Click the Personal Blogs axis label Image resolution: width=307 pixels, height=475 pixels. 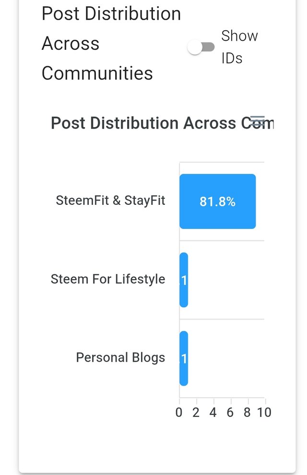pyautogui.click(x=120, y=357)
